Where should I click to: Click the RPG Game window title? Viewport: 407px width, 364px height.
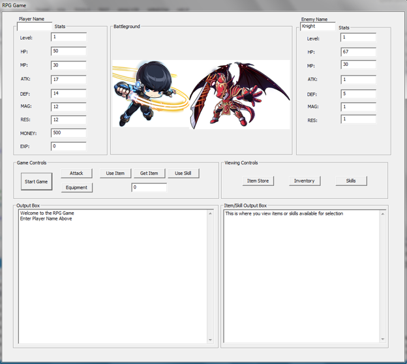[14, 5]
